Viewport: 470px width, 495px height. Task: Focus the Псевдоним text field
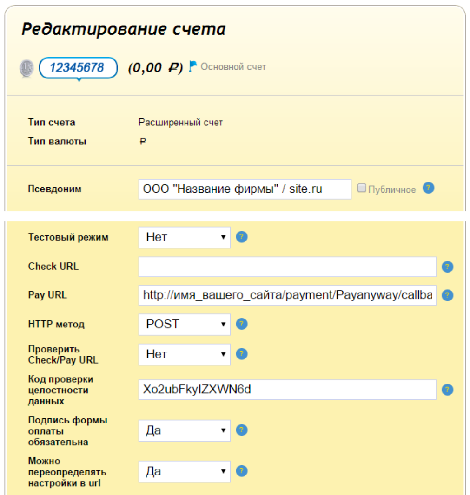[x=245, y=189]
